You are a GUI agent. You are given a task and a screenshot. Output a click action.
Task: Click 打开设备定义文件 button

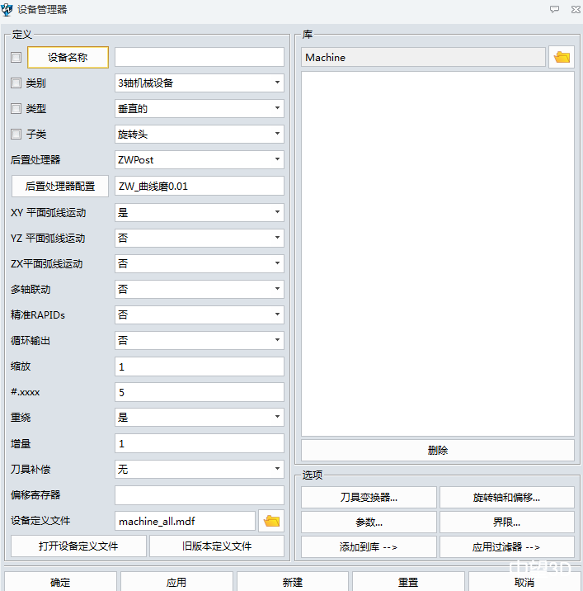[x=78, y=546]
